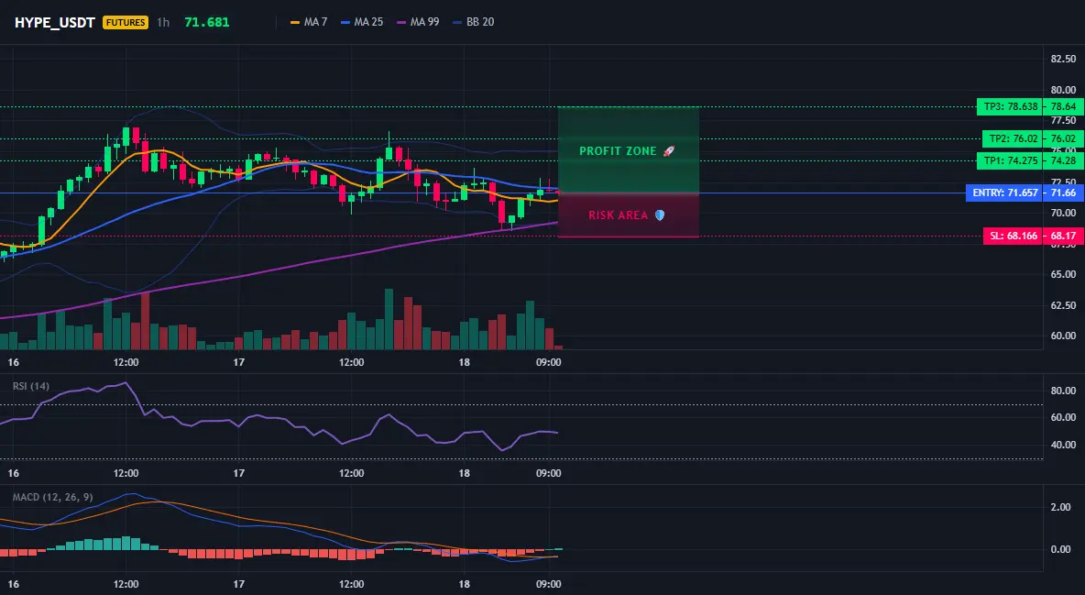Click the RSI (14) indicator label
1085x595 pixels.
click(31, 386)
